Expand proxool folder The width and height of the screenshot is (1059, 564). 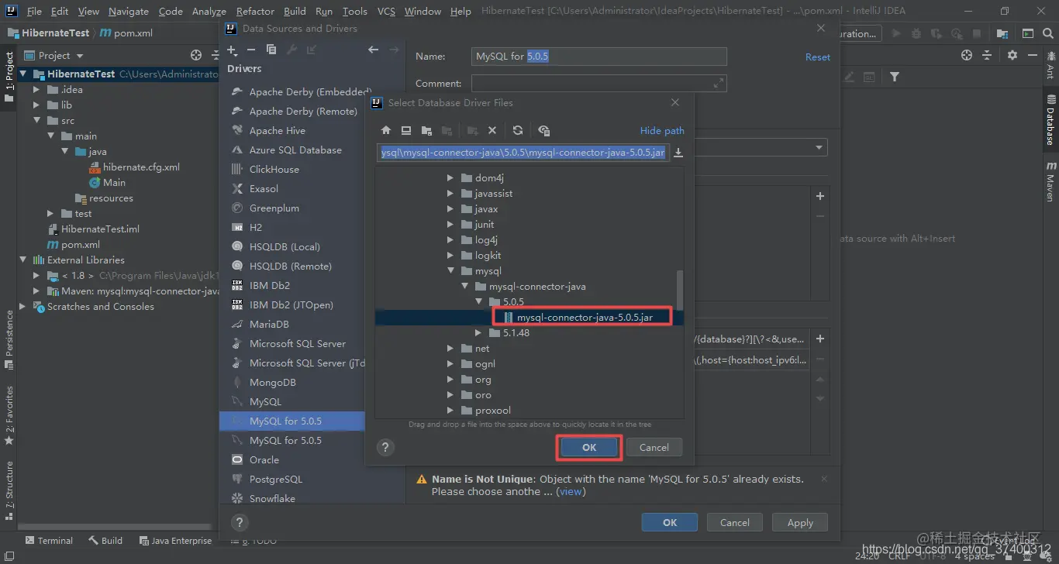click(x=450, y=411)
